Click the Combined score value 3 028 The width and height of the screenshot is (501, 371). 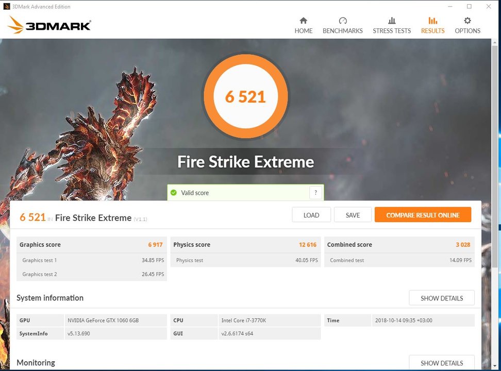pos(463,245)
